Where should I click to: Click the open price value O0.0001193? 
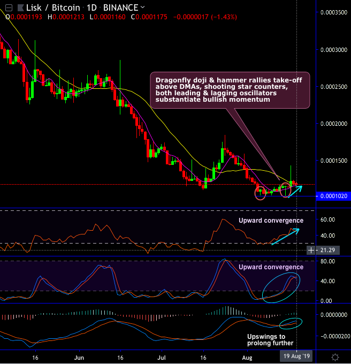(x=24, y=17)
